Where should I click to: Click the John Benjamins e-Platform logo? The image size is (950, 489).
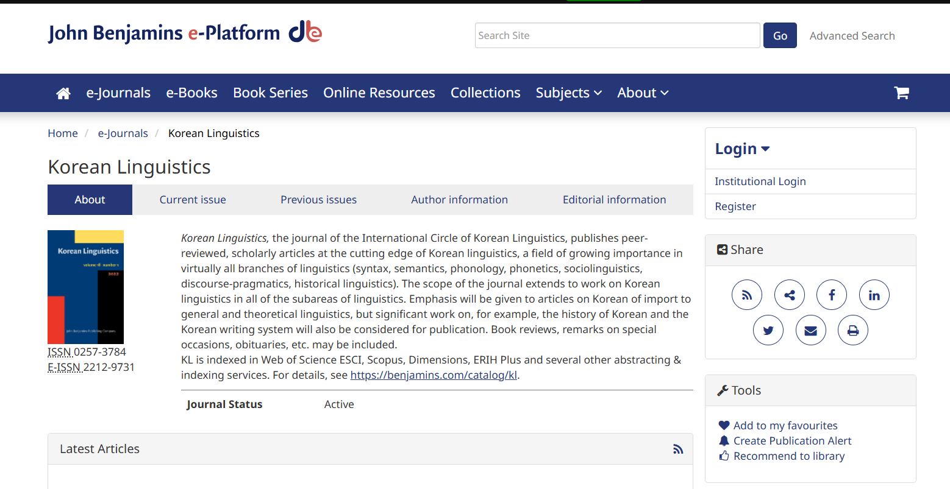point(185,32)
